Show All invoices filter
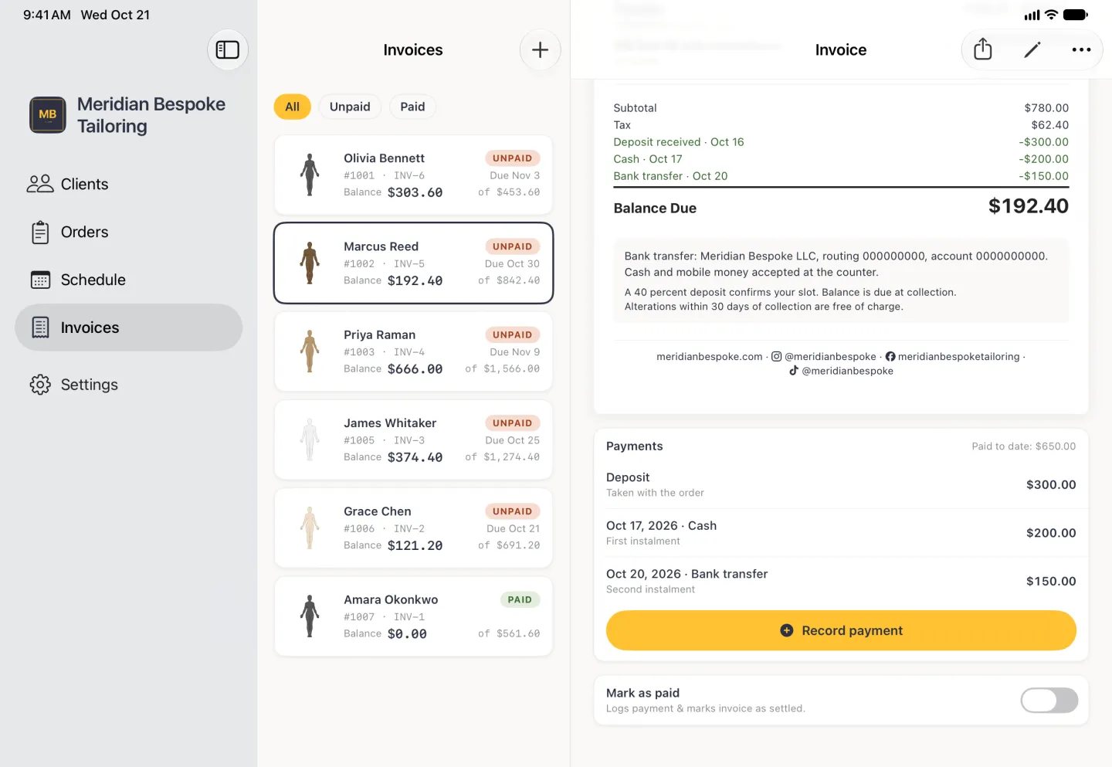Screen dimensions: 1112x767 (x=293, y=107)
